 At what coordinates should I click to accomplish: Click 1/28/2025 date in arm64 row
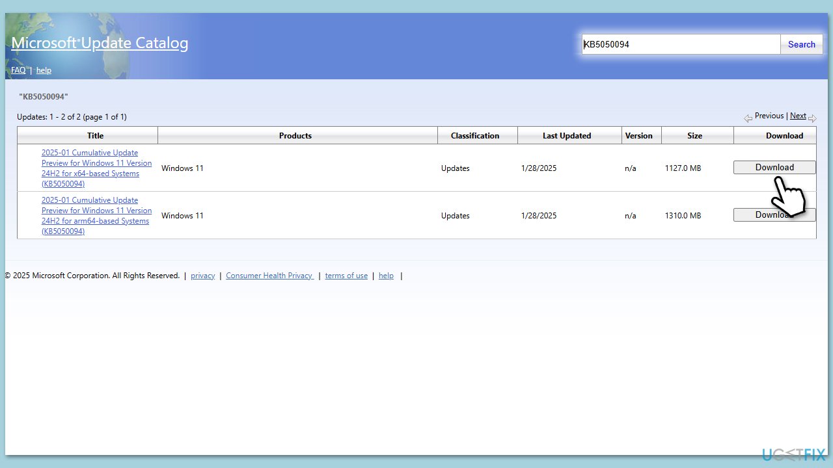pos(539,216)
